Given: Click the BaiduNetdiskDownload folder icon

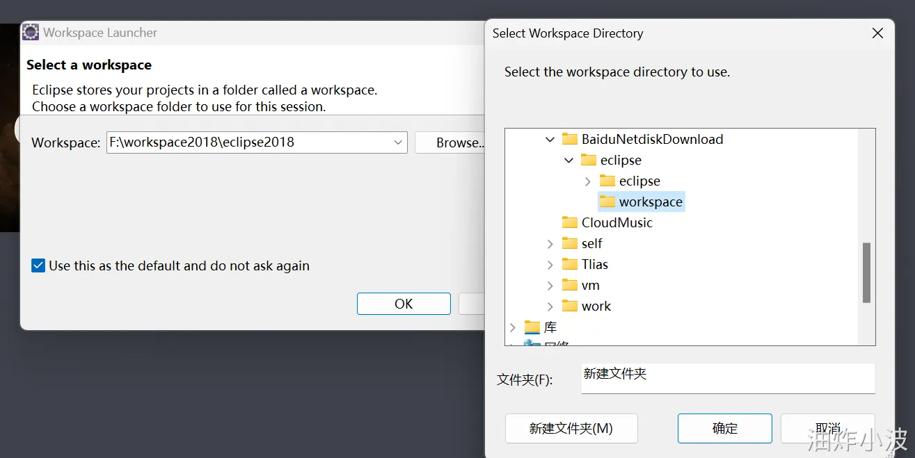Looking at the screenshot, I should click(571, 139).
